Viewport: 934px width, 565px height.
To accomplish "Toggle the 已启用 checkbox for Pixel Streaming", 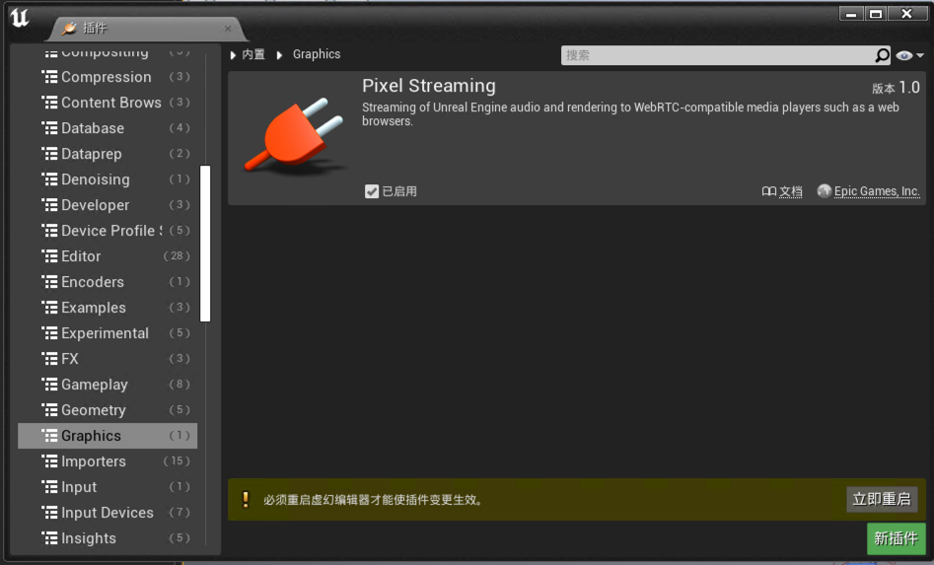I will (372, 191).
